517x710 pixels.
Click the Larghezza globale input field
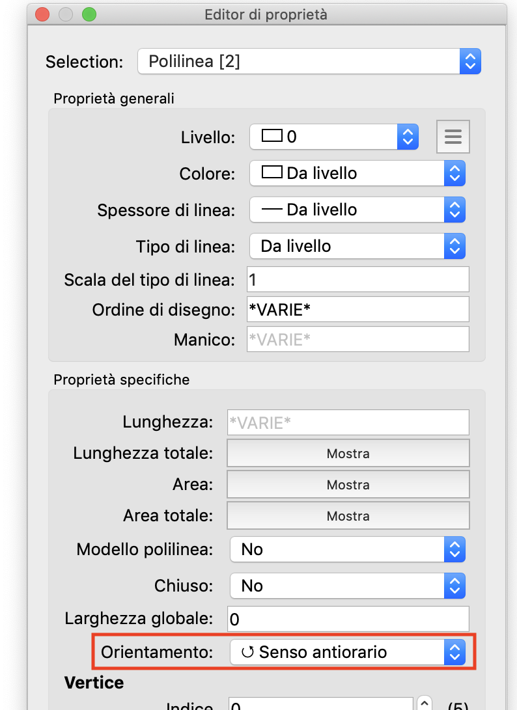point(348,618)
